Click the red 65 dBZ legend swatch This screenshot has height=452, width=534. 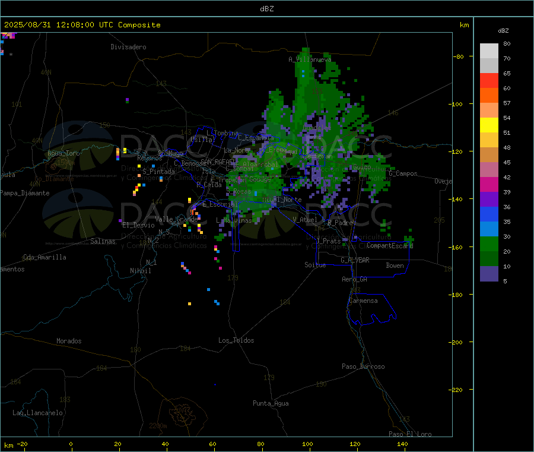(x=489, y=80)
